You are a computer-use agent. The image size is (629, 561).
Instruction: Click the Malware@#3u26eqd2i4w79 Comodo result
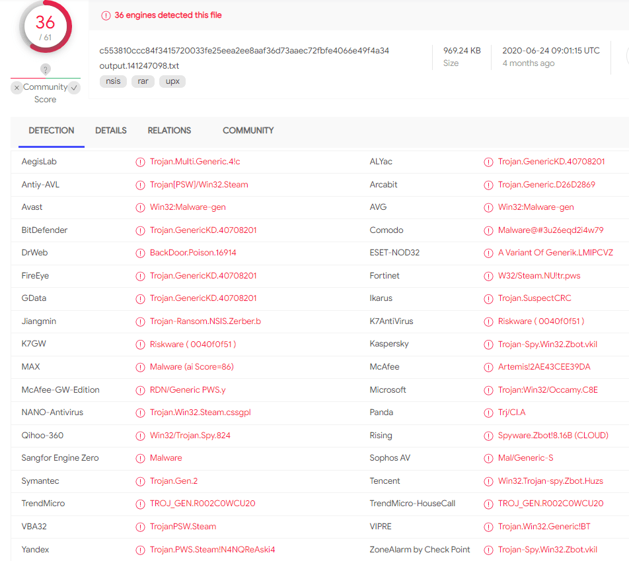click(551, 230)
